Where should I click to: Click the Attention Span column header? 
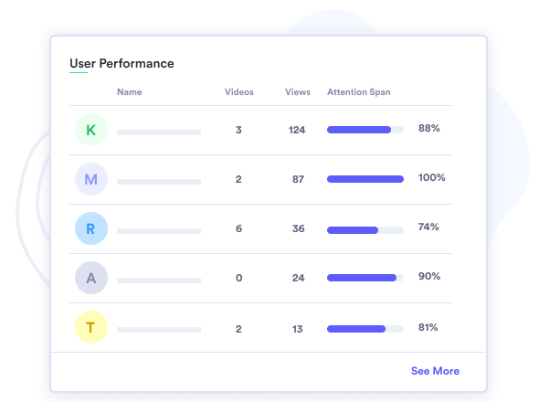358,91
